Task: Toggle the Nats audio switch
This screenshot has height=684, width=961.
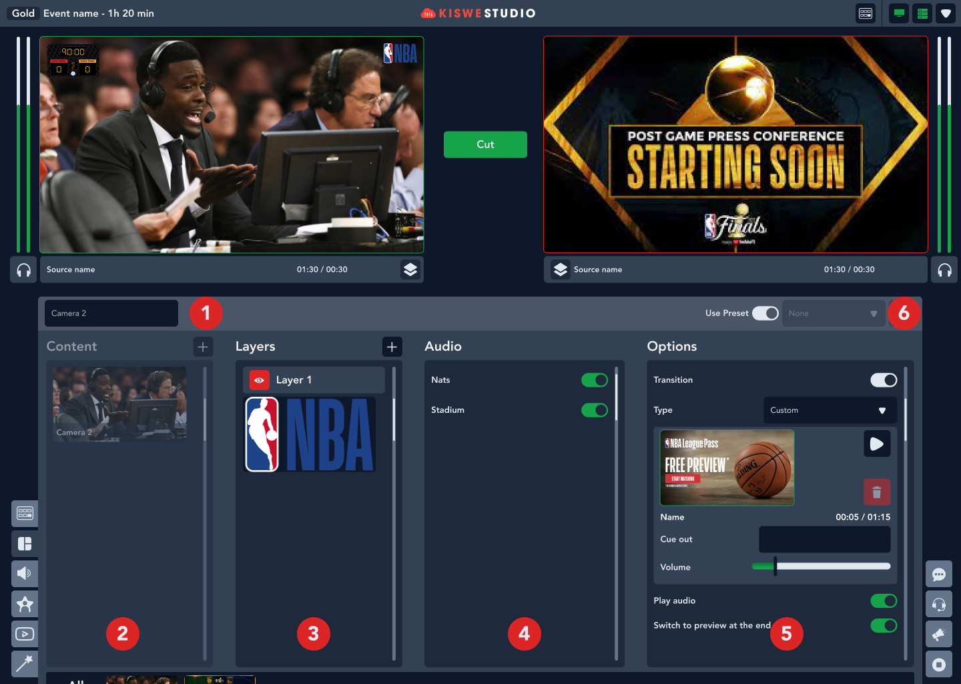Action: click(x=595, y=380)
